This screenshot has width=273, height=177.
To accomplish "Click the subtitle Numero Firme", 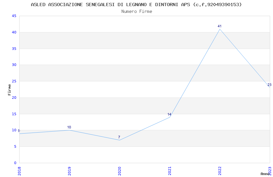I will tap(137, 12).
